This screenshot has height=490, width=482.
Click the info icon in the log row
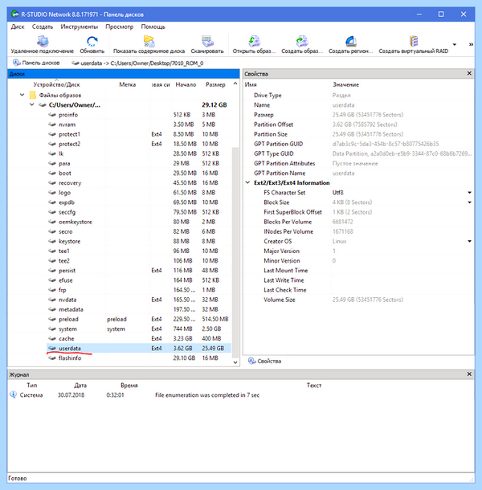[13, 394]
